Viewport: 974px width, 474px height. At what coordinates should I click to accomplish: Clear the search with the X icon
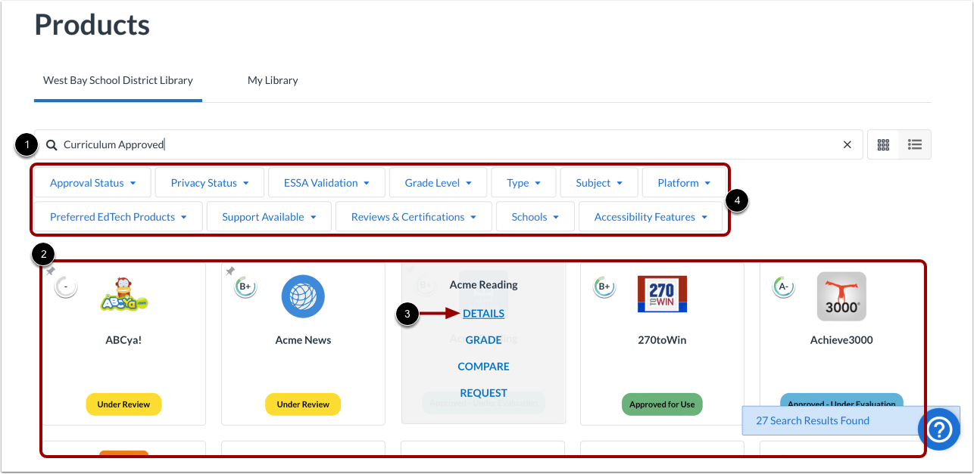(847, 144)
